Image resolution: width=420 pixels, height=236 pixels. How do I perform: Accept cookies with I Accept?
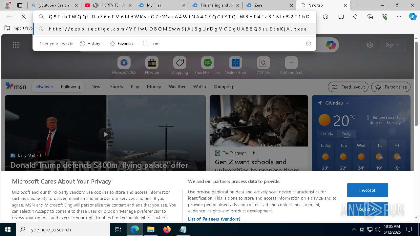click(367, 190)
